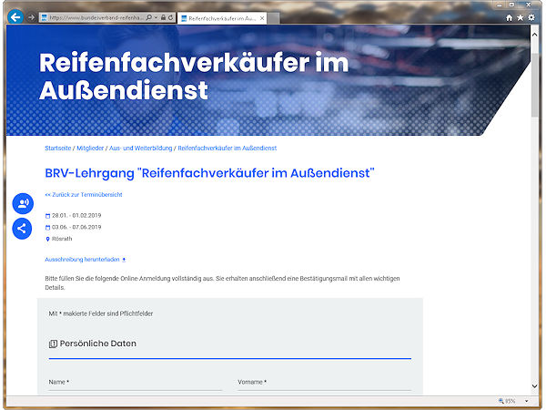Click the blue round share icon
This screenshot has height=410, width=546.
point(22,229)
